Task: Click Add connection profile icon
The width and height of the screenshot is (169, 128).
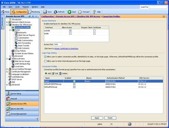Action: [46, 73]
